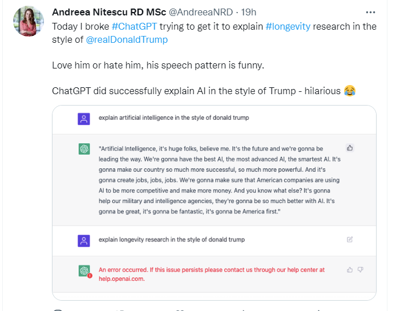The image size is (400, 311).
Task: Click the user avatar beside the longevity prompt
Action: click(84, 240)
